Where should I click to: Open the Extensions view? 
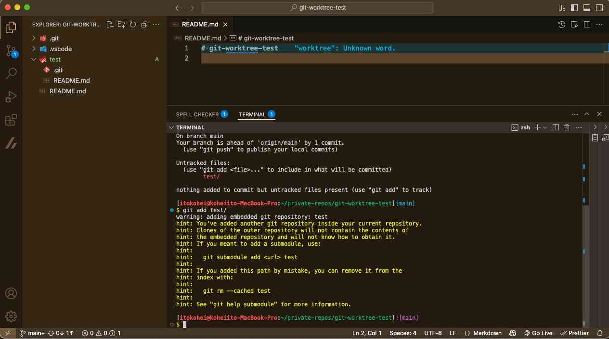[11, 120]
